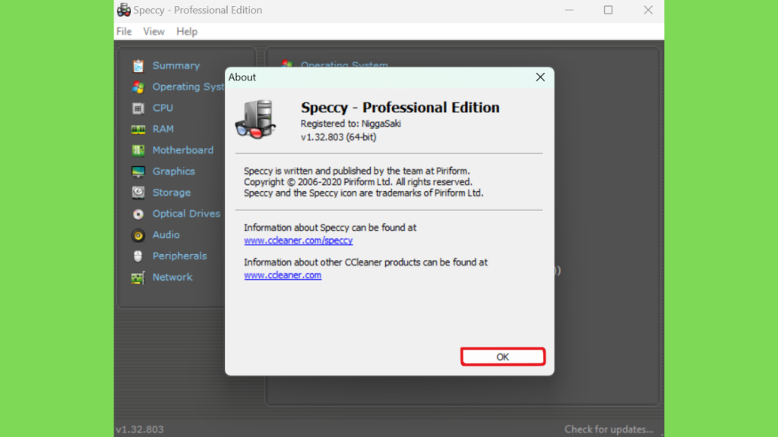The image size is (778, 437).
Task: Click the CPU chip icon
Action: click(138, 108)
